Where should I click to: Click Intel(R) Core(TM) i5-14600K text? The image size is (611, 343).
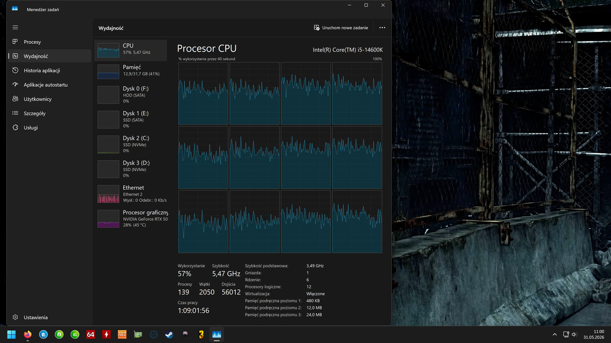click(348, 50)
